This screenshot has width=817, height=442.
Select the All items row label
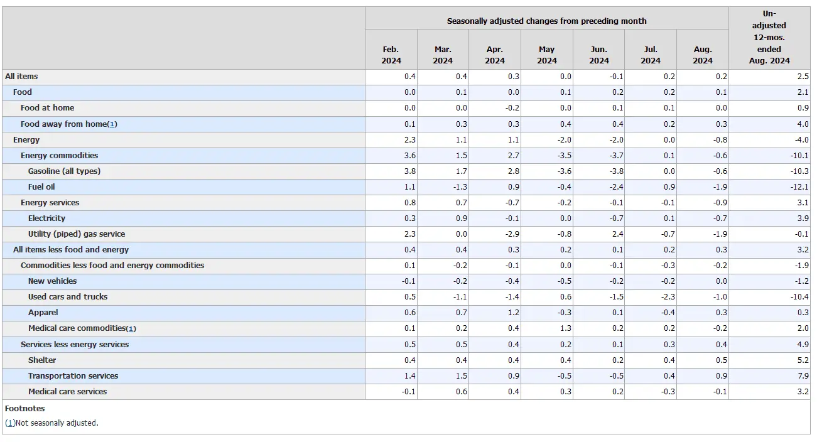click(x=22, y=77)
